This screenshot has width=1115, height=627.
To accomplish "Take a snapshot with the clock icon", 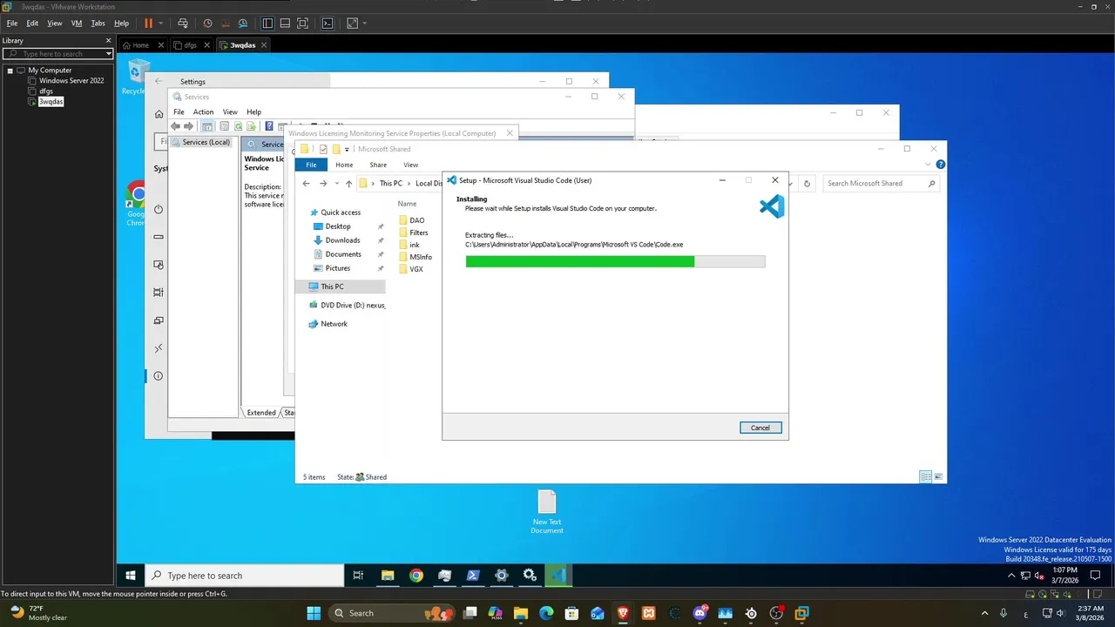I will pos(207,24).
